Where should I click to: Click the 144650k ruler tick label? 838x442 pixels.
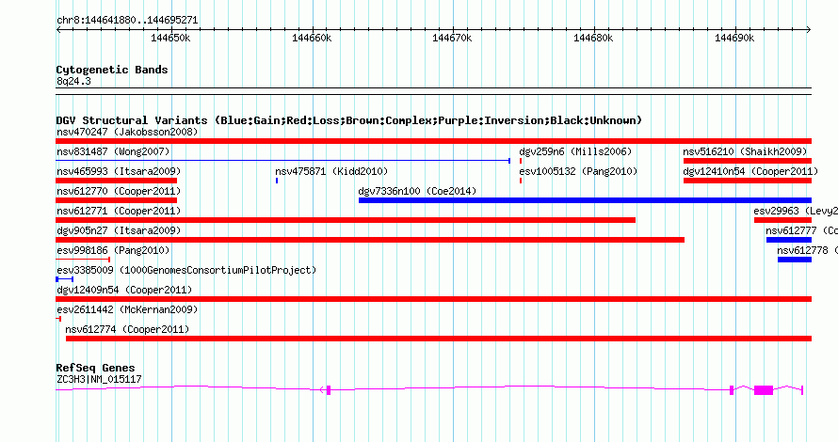(170, 38)
